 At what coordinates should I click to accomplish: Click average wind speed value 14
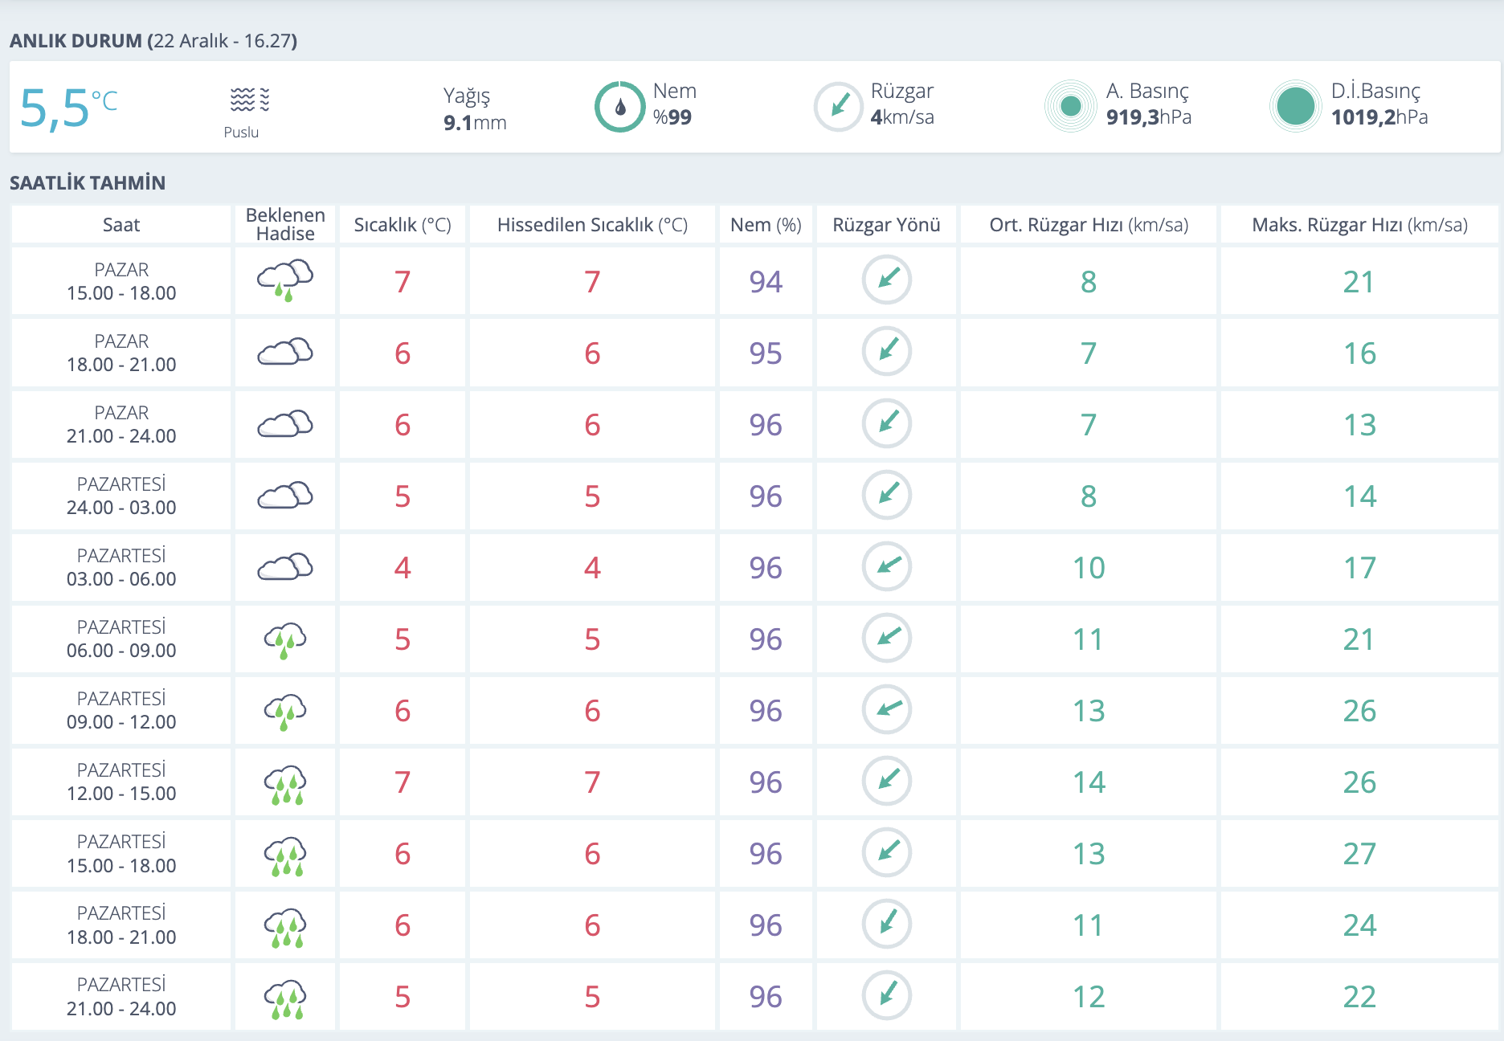point(1089,782)
